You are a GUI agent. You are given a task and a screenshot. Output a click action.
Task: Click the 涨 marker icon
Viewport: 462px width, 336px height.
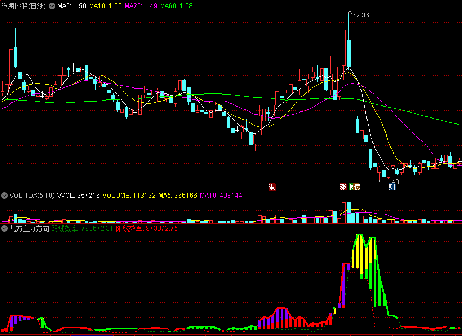click(343, 186)
